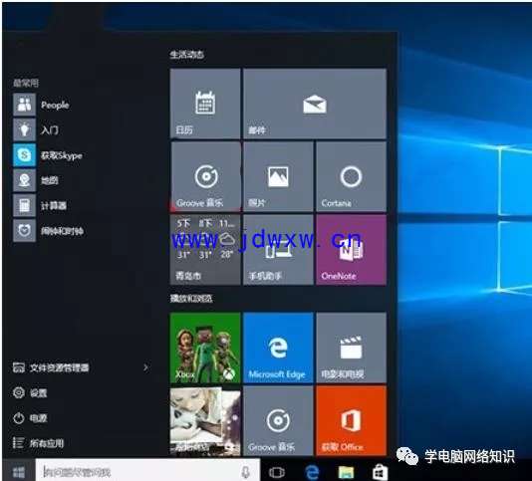Open the Xbox tile
532x481 pixels.
pyautogui.click(x=205, y=348)
